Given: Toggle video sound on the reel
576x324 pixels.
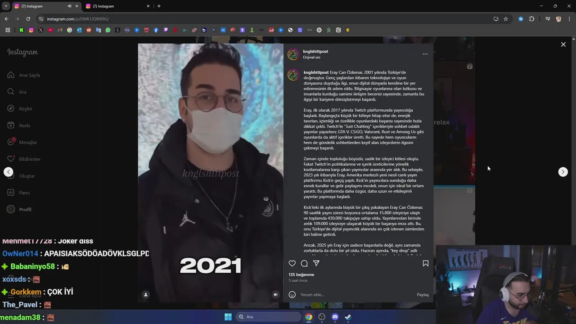Looking at the screenshot, I should pos(276,295).
